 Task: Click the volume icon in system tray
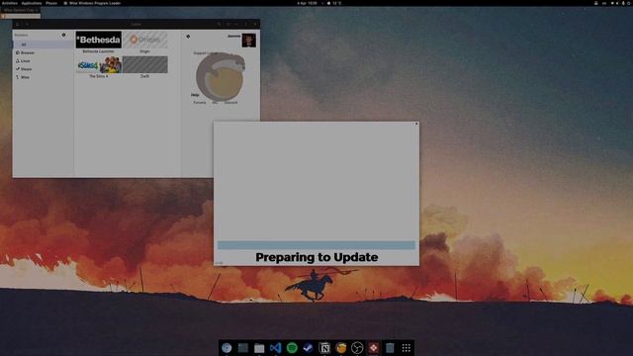617,3
